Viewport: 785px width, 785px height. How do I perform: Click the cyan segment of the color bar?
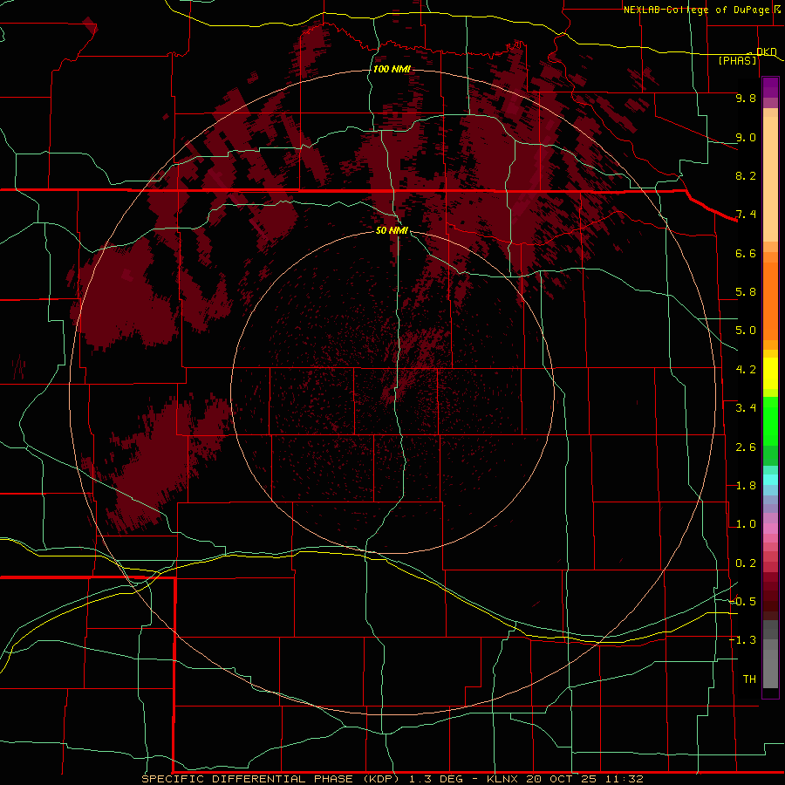[770, 480]
